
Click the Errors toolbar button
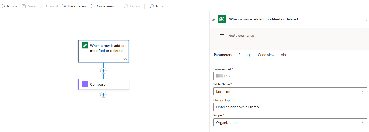tap(132, 6)
